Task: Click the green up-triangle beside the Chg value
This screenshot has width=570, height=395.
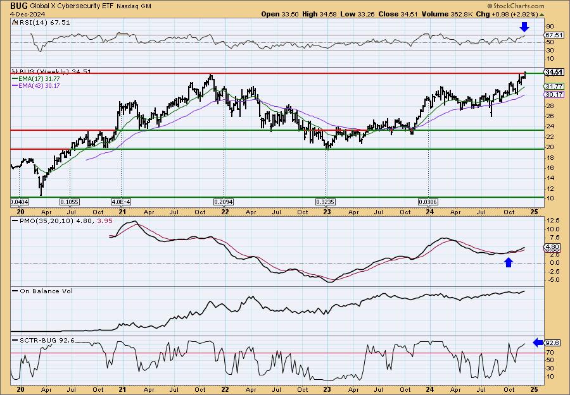Action: pyautogui.click(x=542, y=15)
